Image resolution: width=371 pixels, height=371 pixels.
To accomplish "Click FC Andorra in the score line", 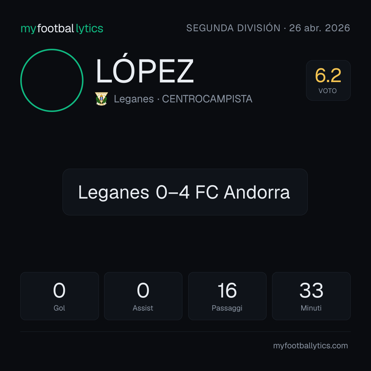I will point(243,192).
